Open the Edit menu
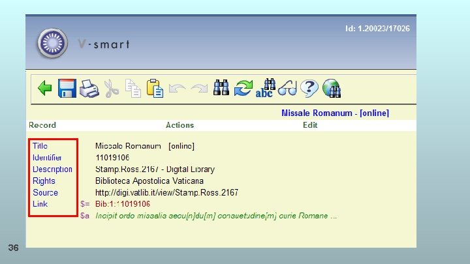 [310, 125]
